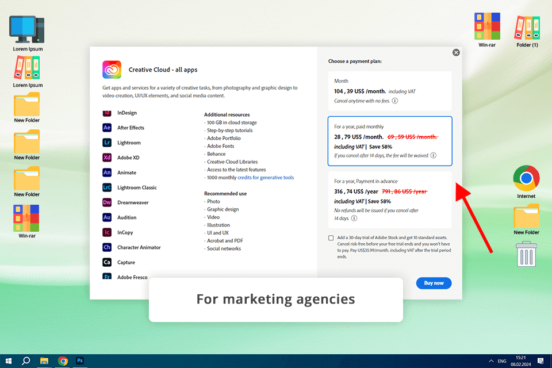Click the Lightroom Classic Lrc icon
The image size is (552, 368).
coord(107,187)
